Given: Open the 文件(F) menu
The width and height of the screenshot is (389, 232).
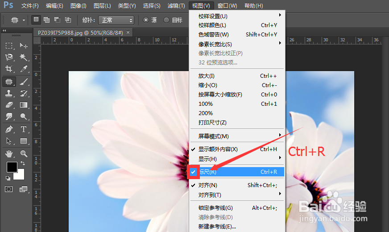Looking at the screenshot, I should (x=30, y=5).
